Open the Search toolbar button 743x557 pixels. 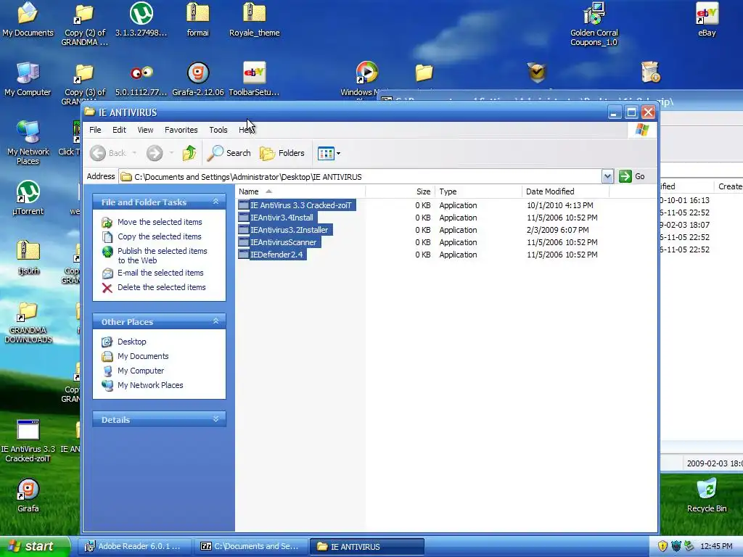(229, 153)
